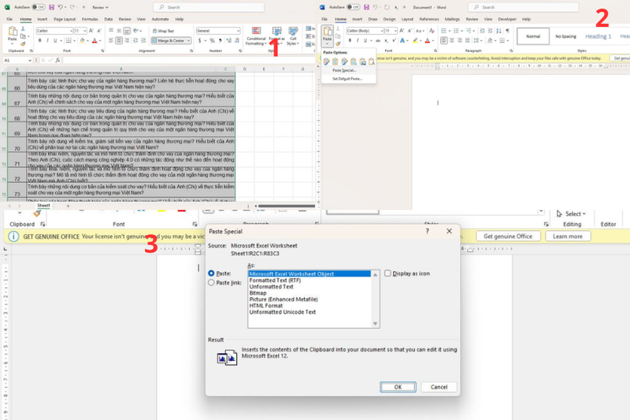
Task: Toggle Bold in Excel's Font group
Action: click(x=40, y=41)
